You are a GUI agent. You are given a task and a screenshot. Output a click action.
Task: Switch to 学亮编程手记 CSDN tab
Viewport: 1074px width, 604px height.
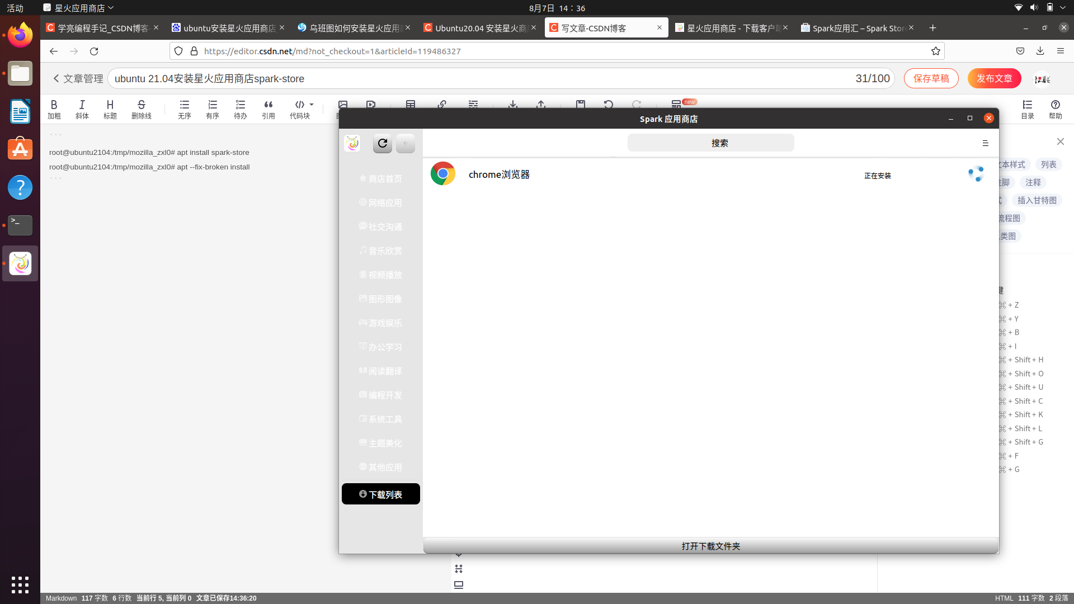(102, 28)
